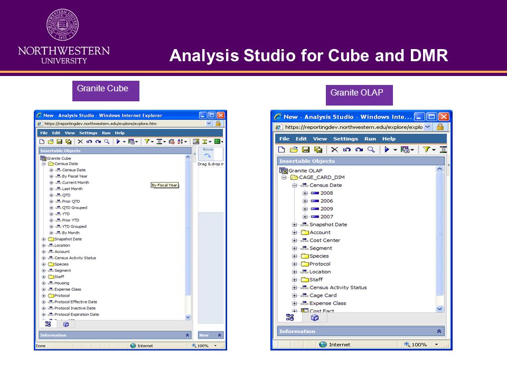Click cube tab icon below Granite OLAP tree
507x380 pixels.
click(315, 318)
